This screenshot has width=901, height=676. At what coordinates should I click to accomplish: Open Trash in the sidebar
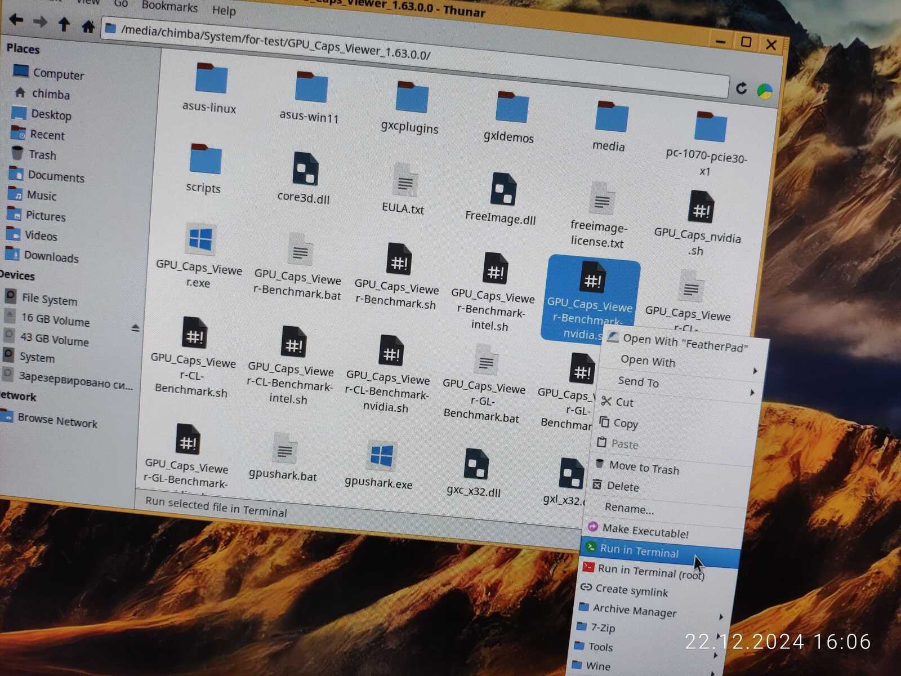(x=34, y=154)
